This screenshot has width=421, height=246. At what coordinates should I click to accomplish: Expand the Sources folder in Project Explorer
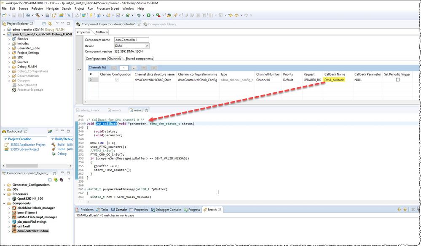(x=9, y=62)
